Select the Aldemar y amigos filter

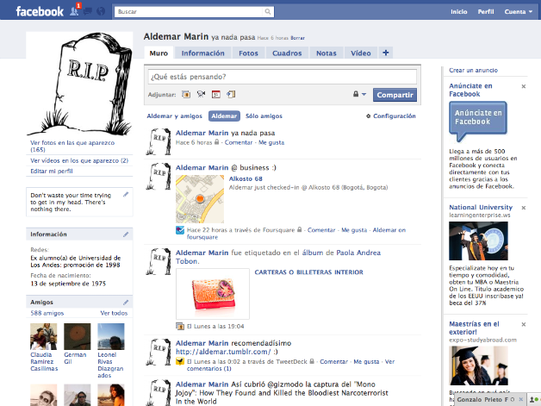coord(175,116)
